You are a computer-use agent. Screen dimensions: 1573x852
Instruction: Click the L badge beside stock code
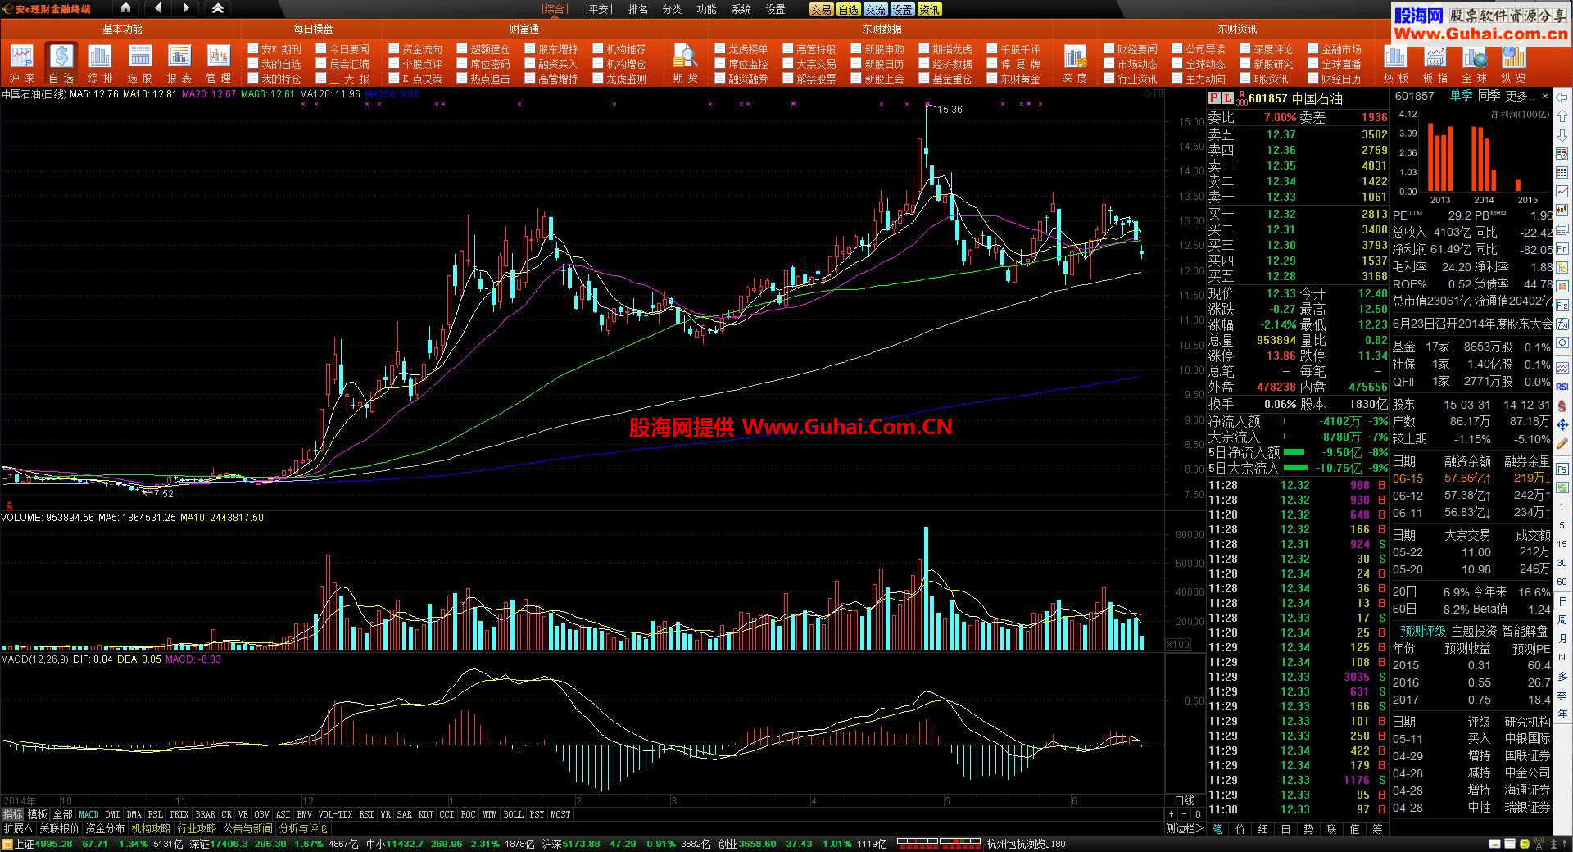point(1227,98)
